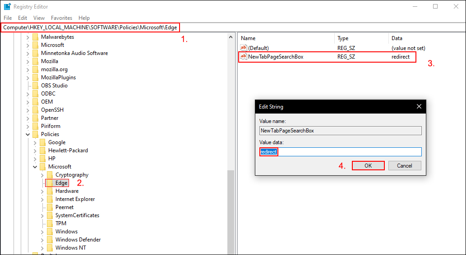Click the Value data input field
466x255 pixels.
click(x=341, y=152)
